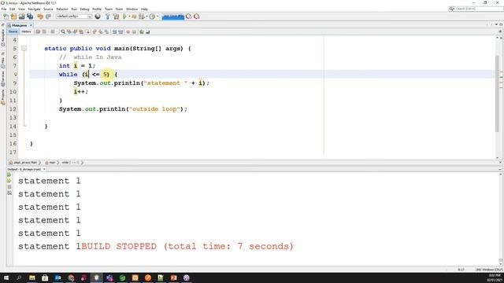The width and height of the screenshot is (504, 283).
Task: Click inside the Search input field
Action: point(479,9)
